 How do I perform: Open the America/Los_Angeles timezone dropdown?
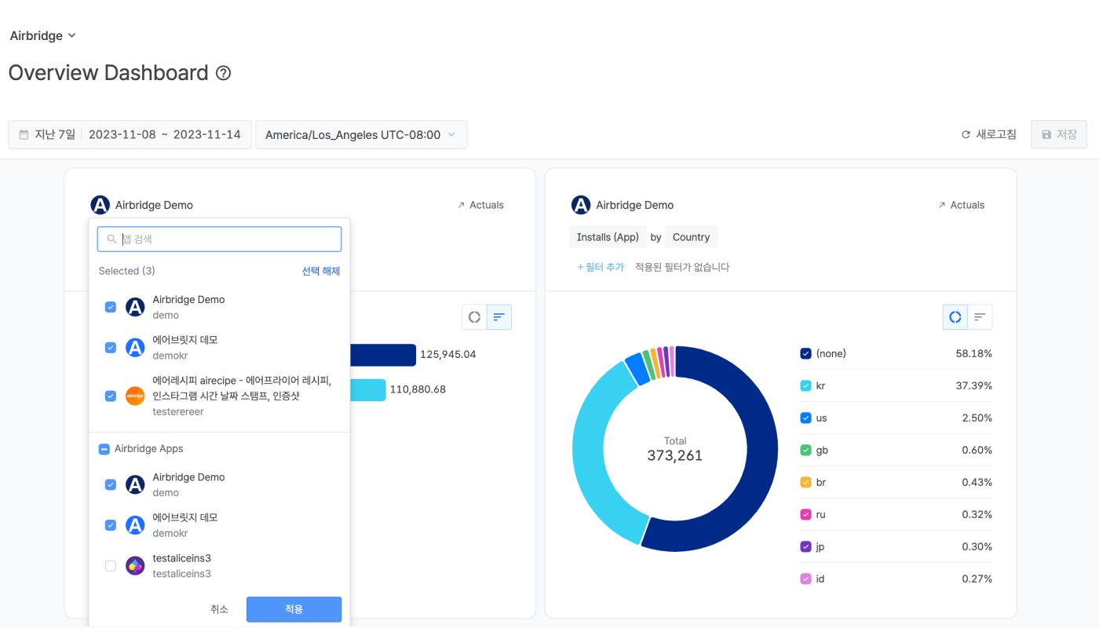[361, 134]
